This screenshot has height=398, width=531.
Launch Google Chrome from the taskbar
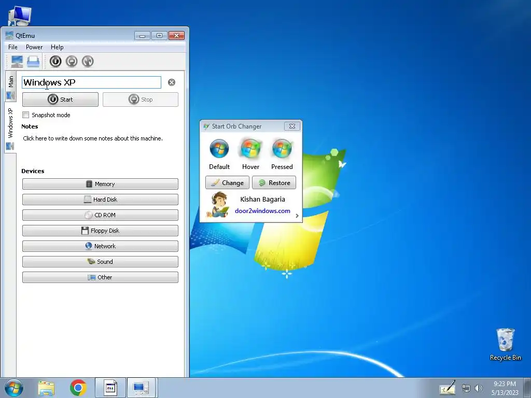click(78, 388)
